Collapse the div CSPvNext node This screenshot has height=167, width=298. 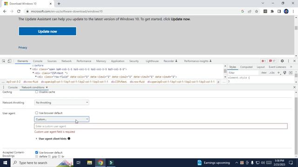pos(33,73)
